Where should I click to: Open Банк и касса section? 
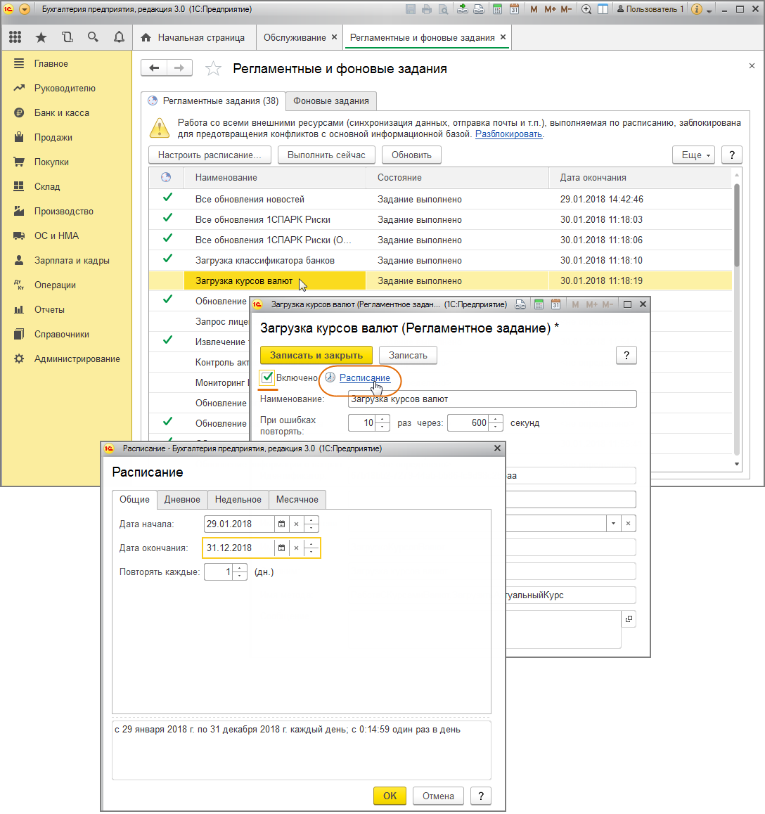pyautogui.click(x=62, y=112)
